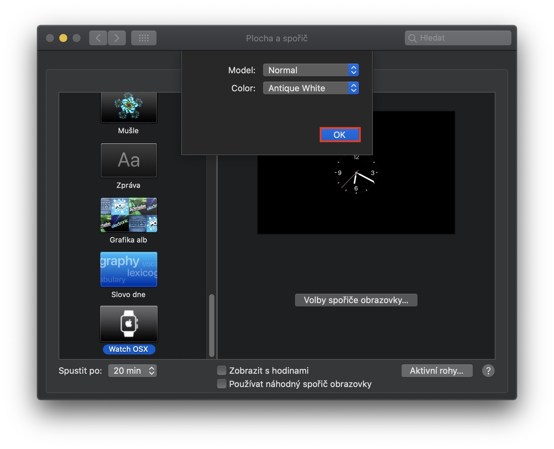Select the Watch OSX screen saver icon
This screenshot has height=449, width=554.
click(x=129, y=324)
